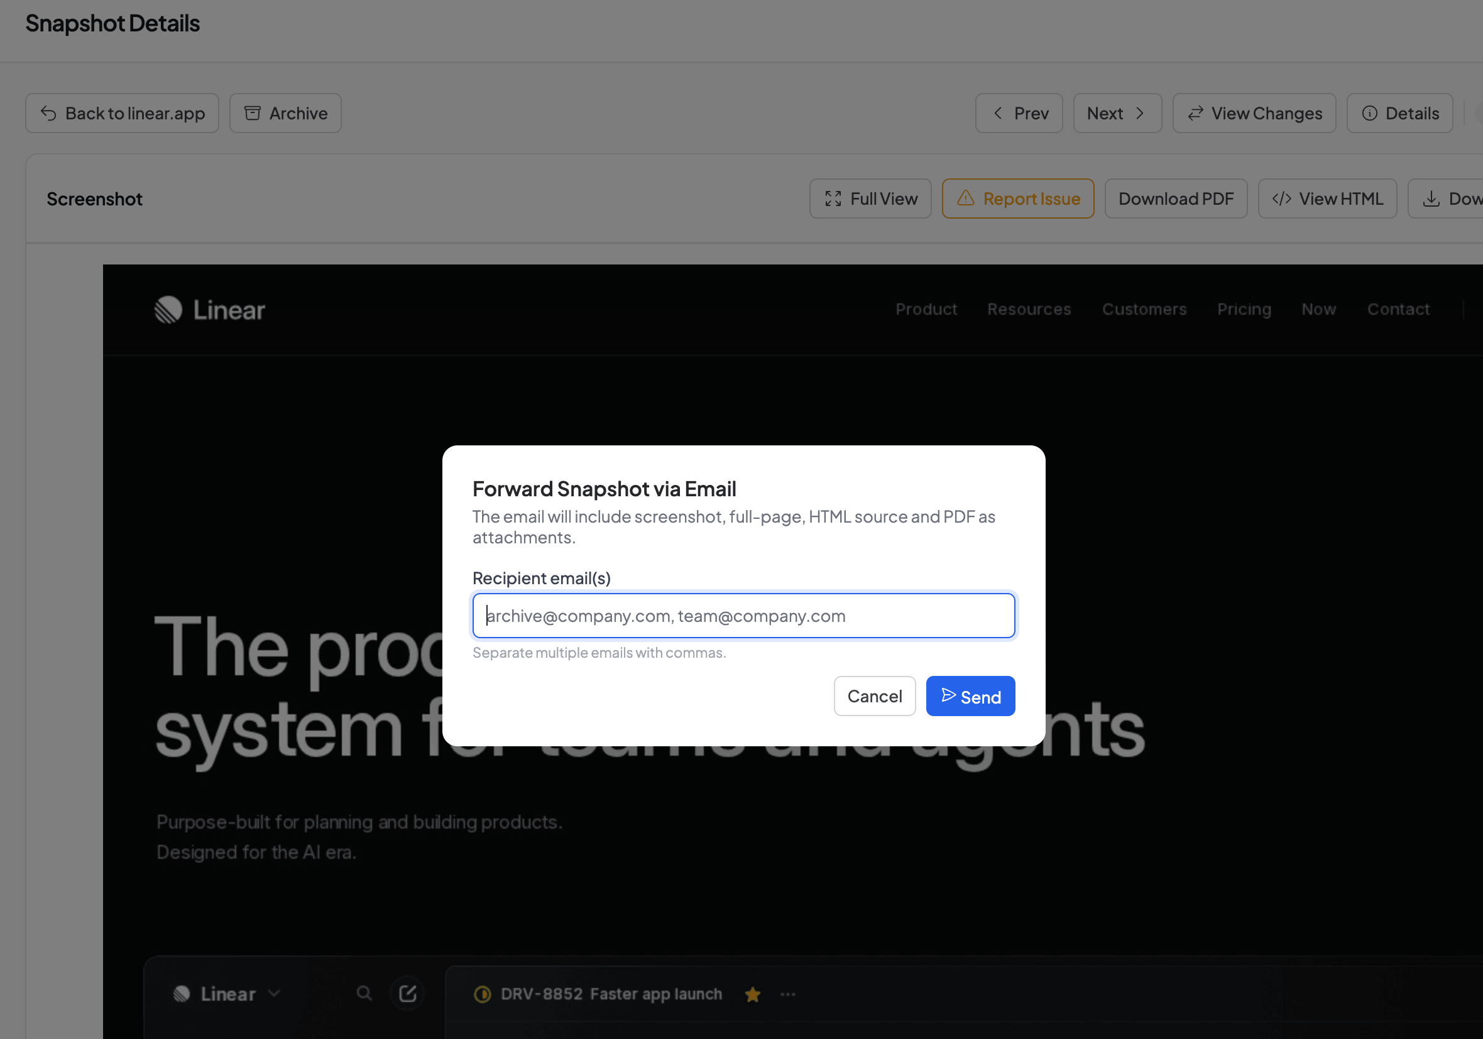Click the search icon in the Linear app preview

(364, 993)
